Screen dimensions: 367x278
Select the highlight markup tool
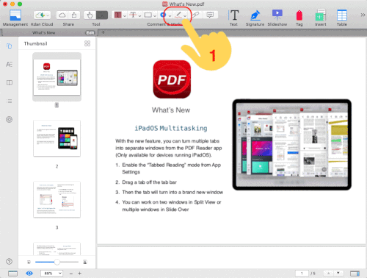point(117,15)
